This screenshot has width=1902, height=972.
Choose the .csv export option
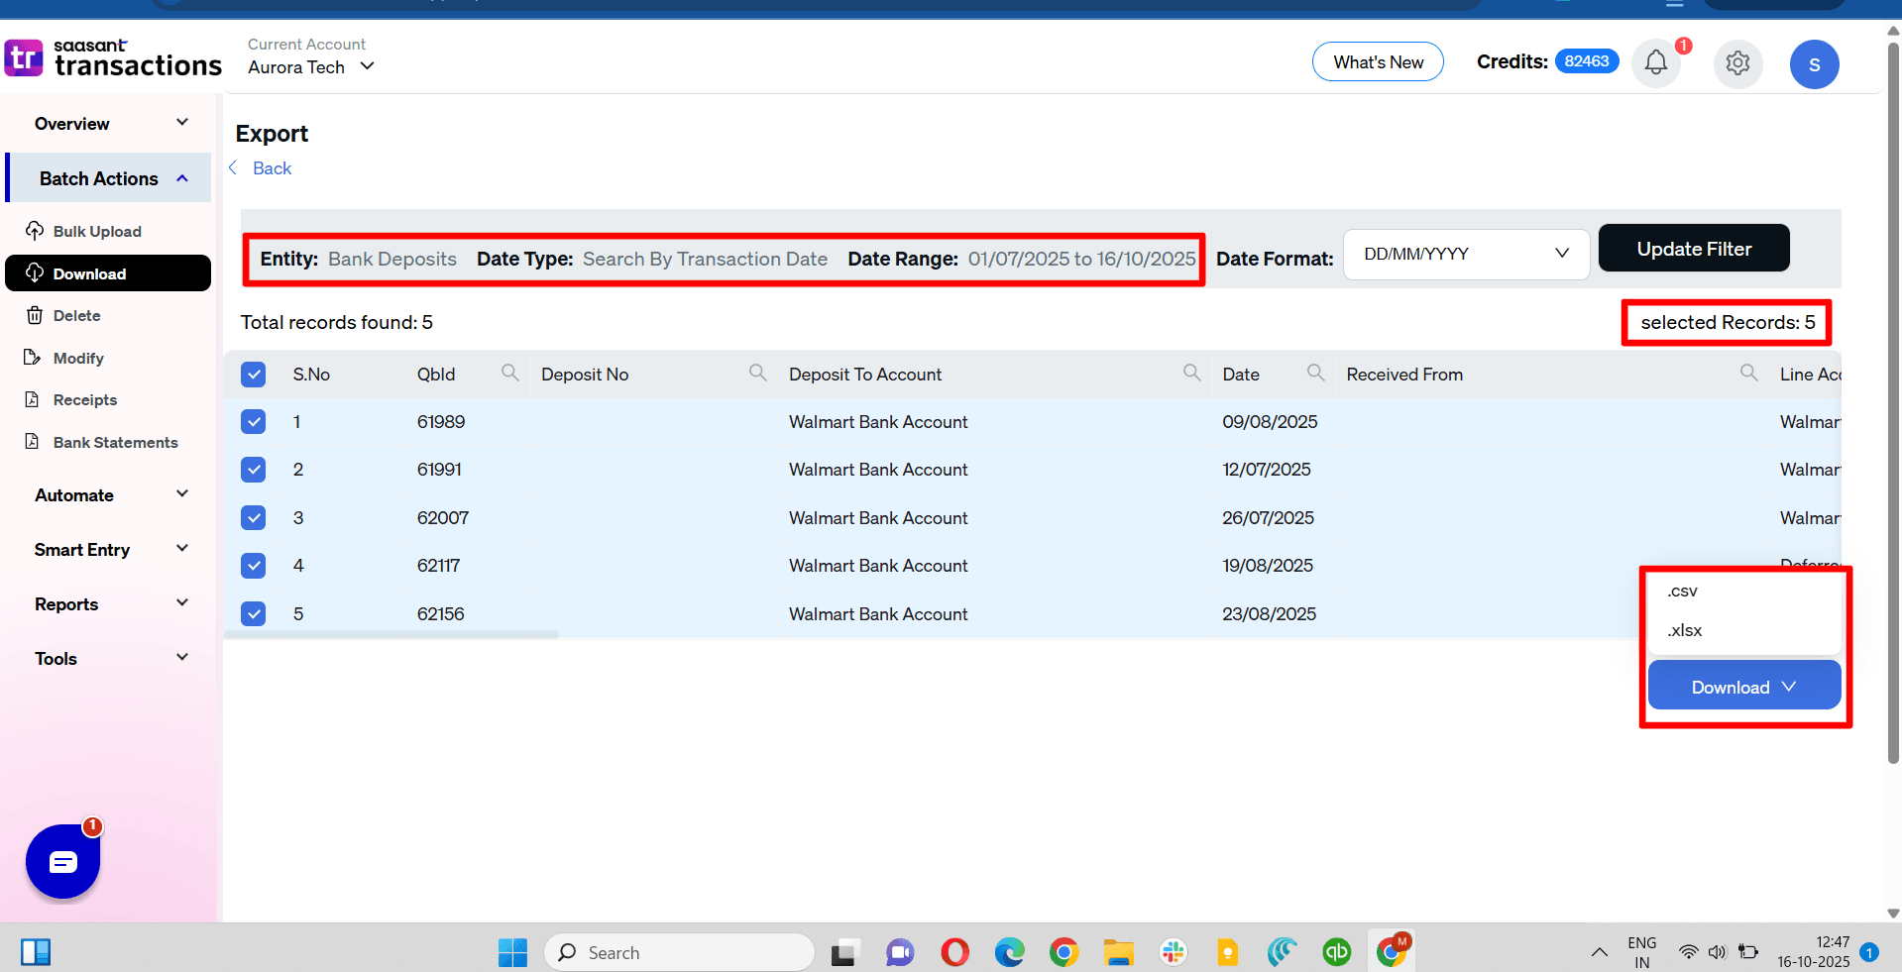click(1682, 591)
